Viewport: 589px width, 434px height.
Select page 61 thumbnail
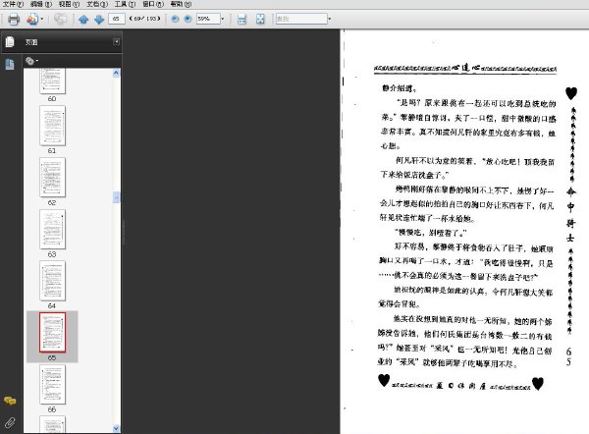tap(52, 126)
